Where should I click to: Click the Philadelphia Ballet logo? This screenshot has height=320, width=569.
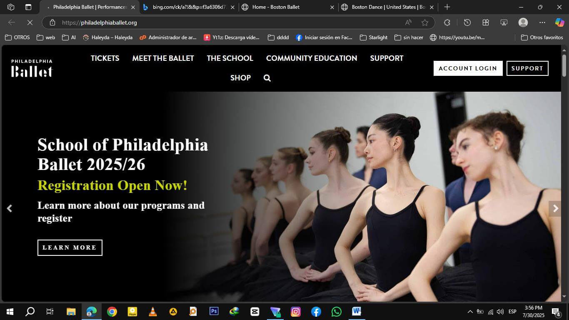(32, 68)
